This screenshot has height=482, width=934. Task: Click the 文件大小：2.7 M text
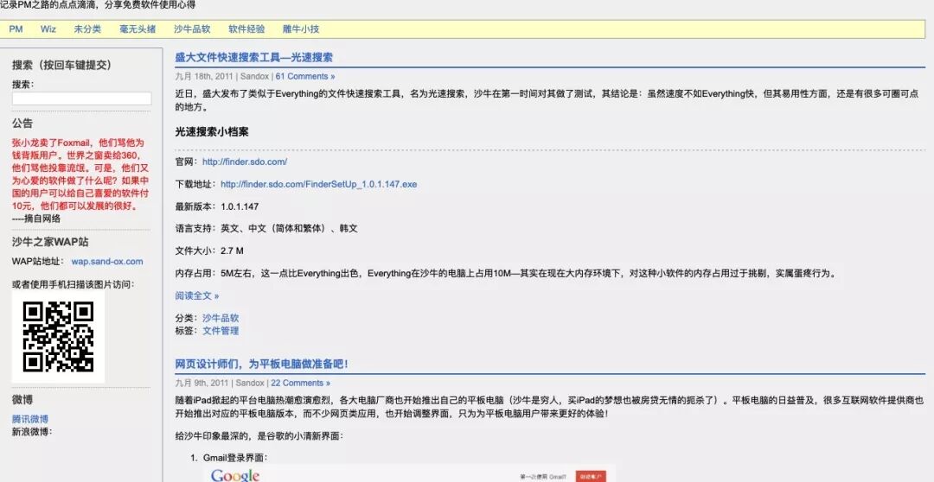[x=209, y=251]
